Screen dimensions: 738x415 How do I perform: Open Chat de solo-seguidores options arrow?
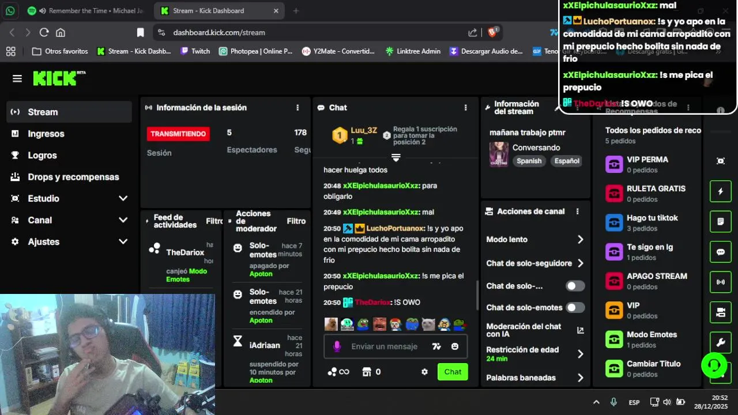[580, 263]
